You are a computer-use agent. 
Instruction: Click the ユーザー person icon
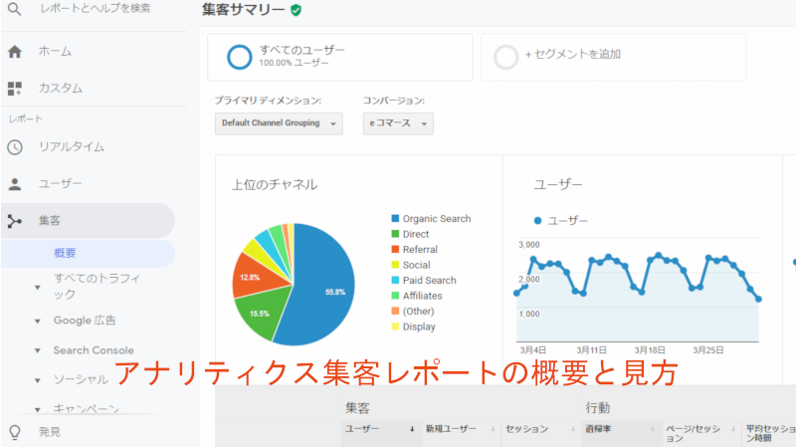tap(15, 184)
